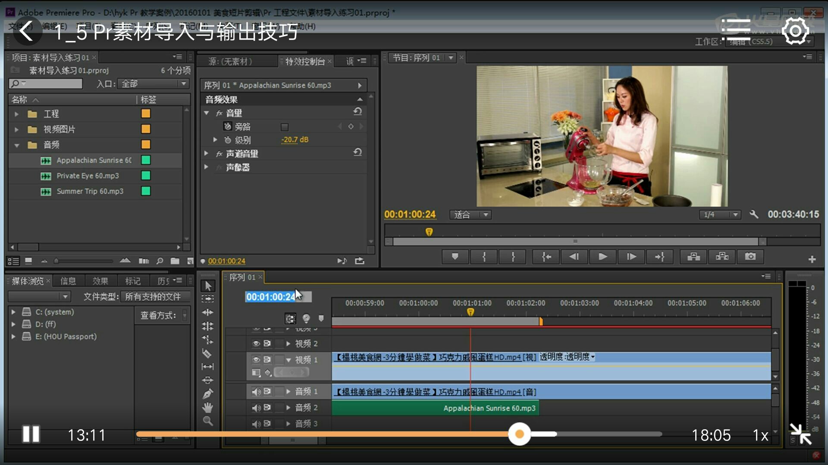828x465 pixels.
Task: Select the 媒体浏览 tab
Action: click(28, 281)
